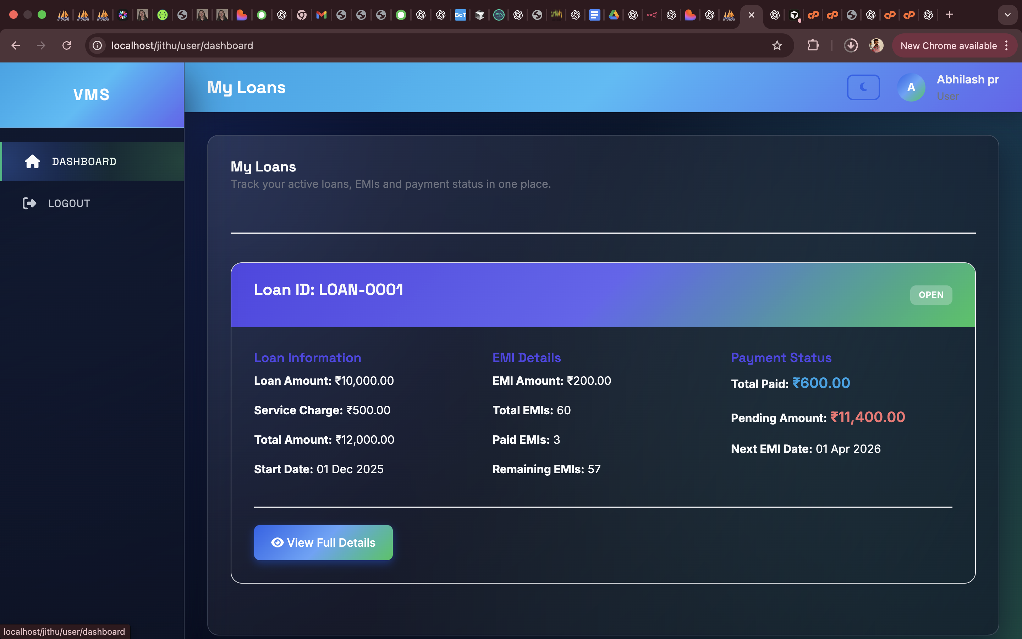Click View Full Details button
The height and width of the screenshot is (639, 1022).
coord(323,542)
